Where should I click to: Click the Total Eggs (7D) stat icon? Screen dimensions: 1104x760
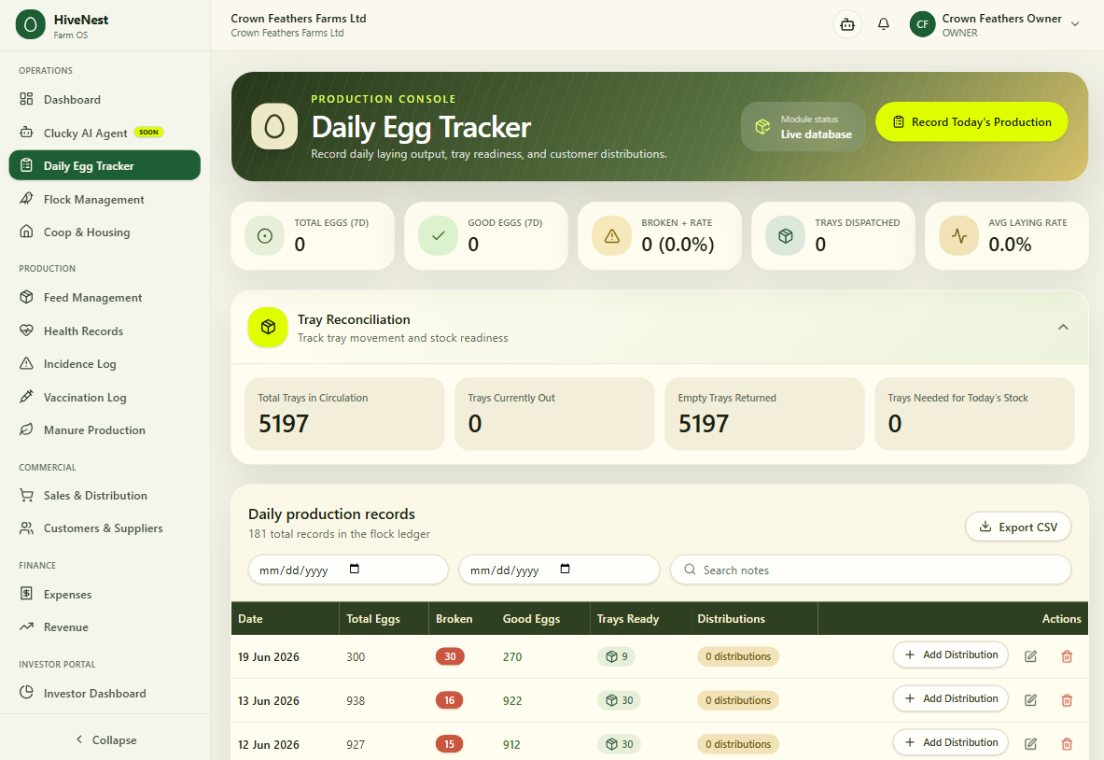265,236
